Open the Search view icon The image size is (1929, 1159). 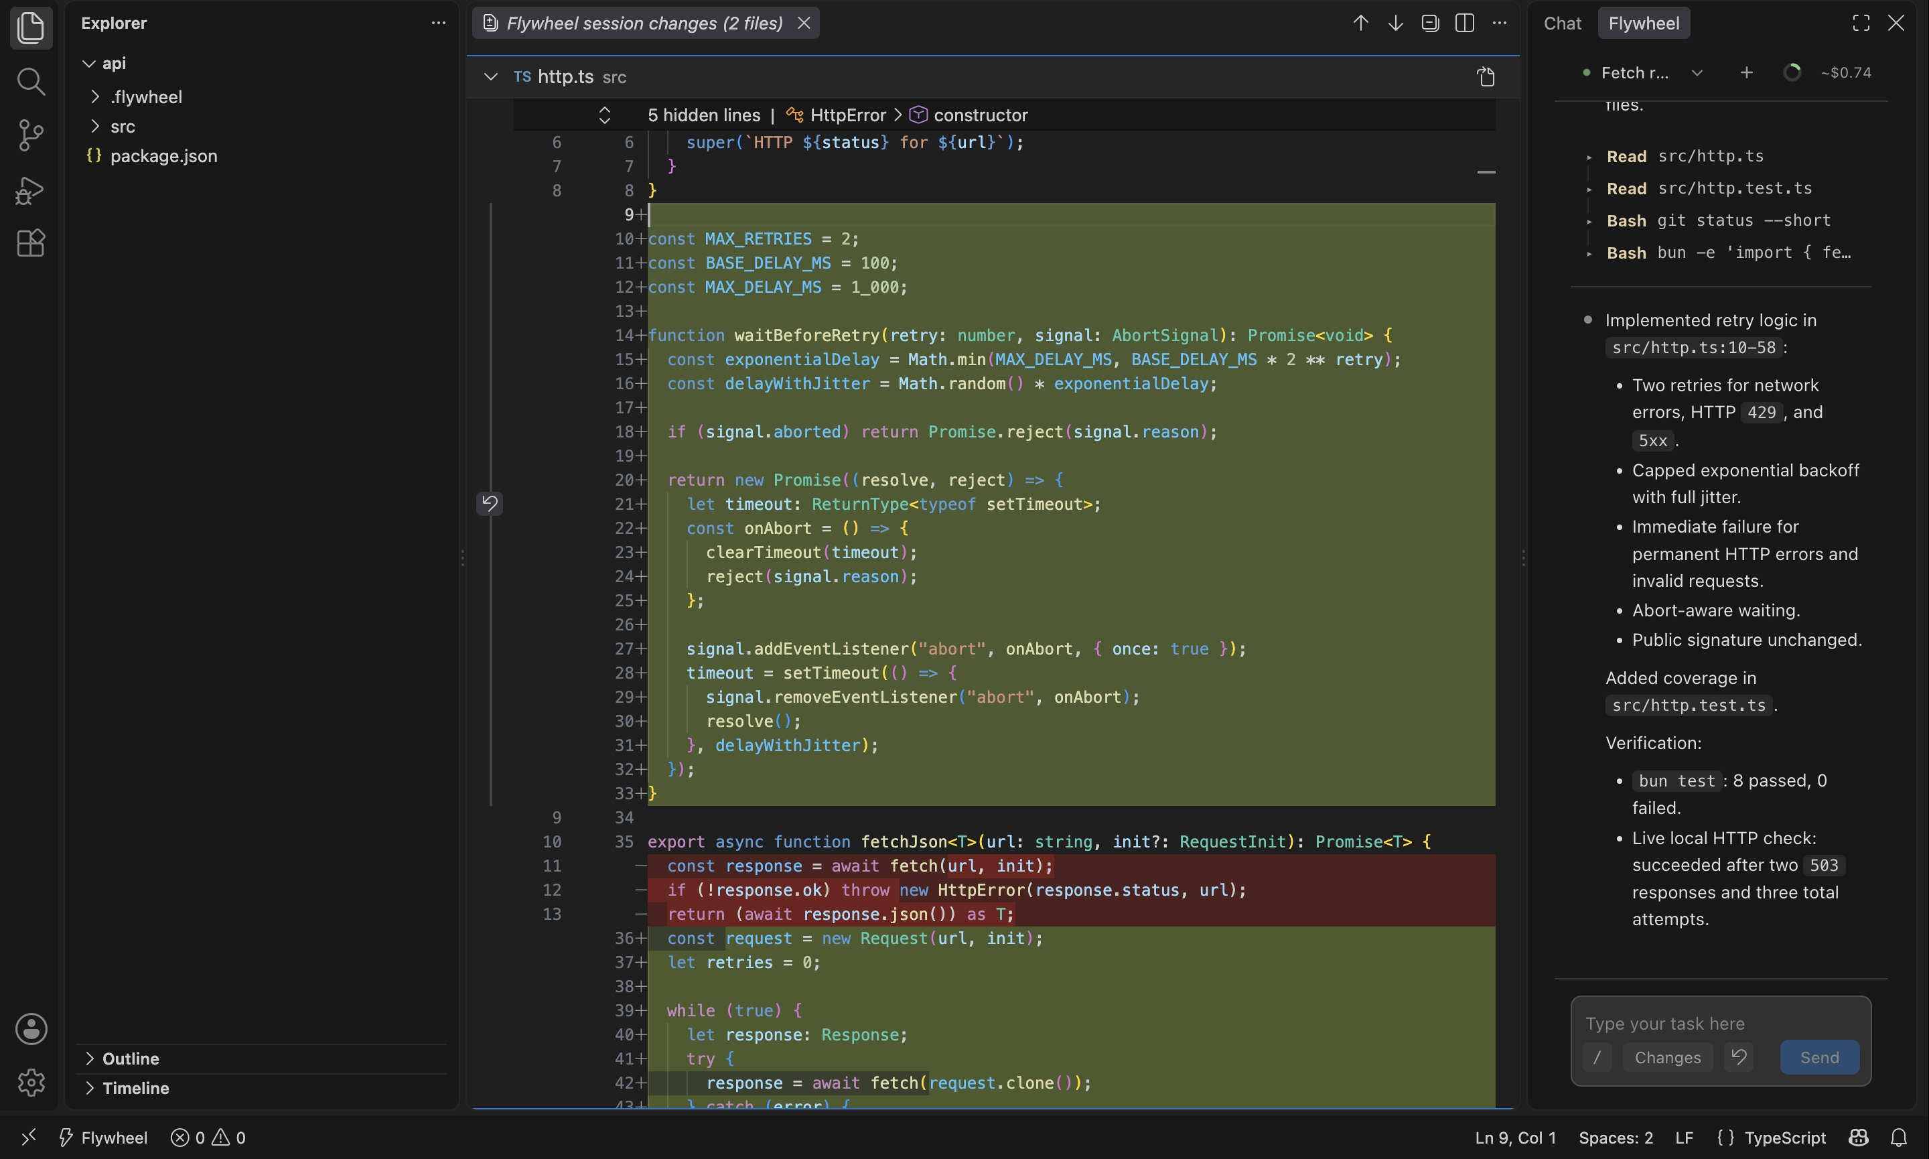(30, 81)
